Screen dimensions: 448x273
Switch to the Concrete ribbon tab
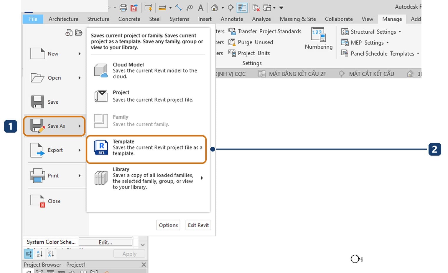(129, 19)
